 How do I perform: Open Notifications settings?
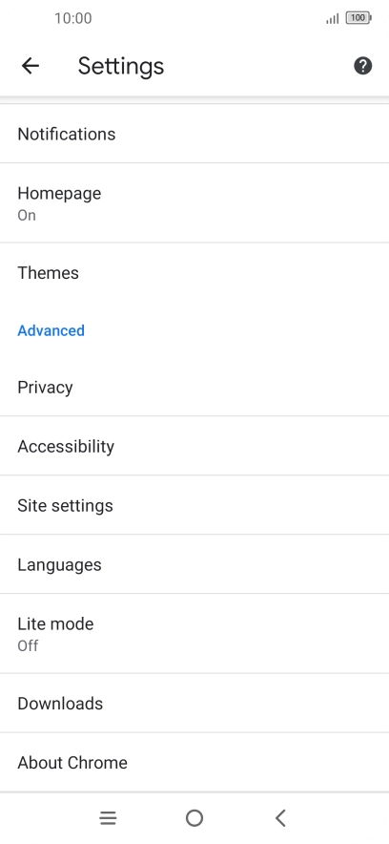point(194,134)
